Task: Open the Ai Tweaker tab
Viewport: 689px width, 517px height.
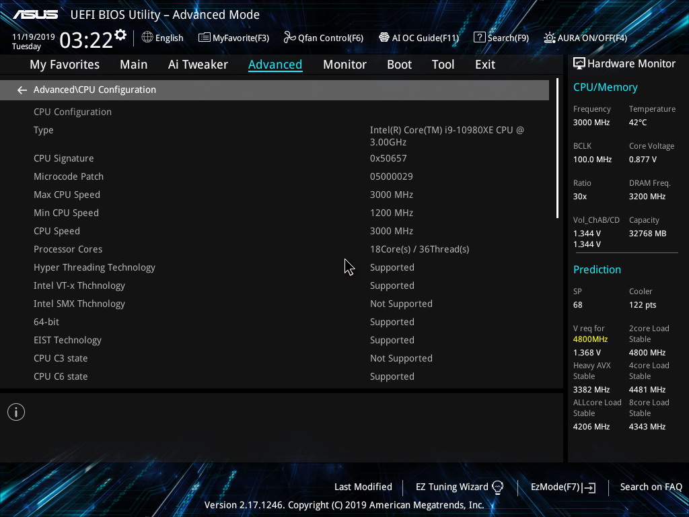Action: coord(198,65)
